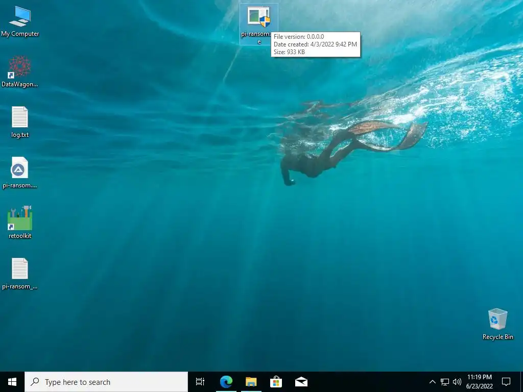Click the Recycle Bin label text

pos(497,337)
